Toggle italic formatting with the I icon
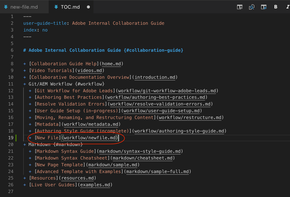290x197 pixels. point(287,7)
